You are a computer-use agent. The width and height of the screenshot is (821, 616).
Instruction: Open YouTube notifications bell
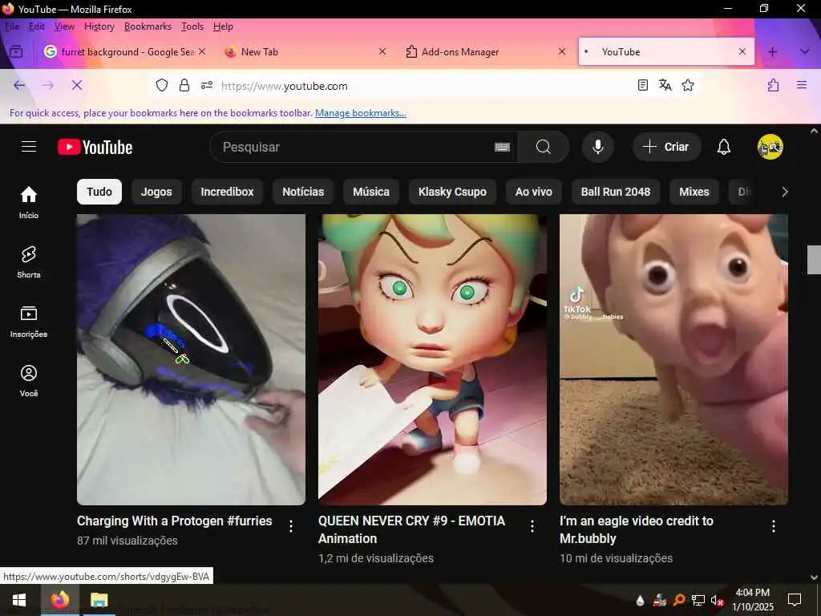coord(724,147)
